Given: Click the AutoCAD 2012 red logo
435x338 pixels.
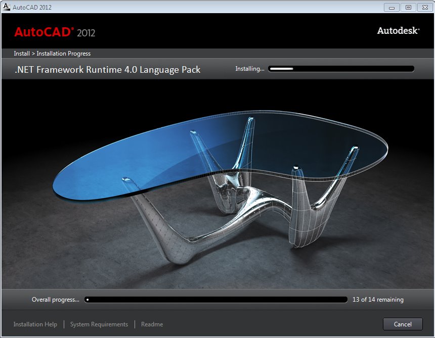Looking at the screenshot, I should pyautogui.click(x=55, y=32).
